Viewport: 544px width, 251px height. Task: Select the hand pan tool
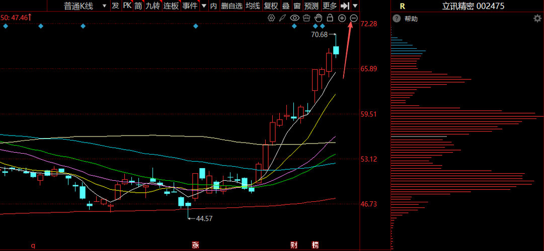tap(318, 18)
